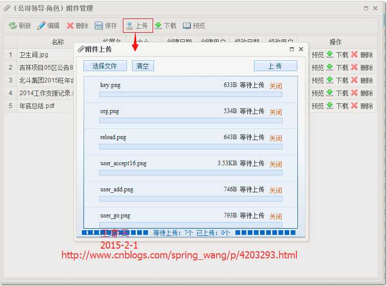The image size is (387, 286).
Task: Close the 附件管理 window
Action: pyautogui.click(x=375, y=8)
